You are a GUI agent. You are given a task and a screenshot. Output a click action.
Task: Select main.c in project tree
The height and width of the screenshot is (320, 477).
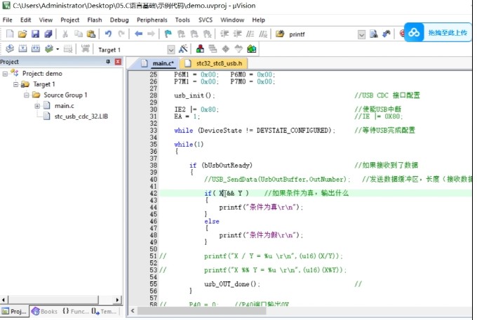pos(64,106)
